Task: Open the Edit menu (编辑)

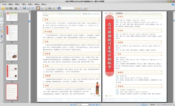Action: pos(11,4)
